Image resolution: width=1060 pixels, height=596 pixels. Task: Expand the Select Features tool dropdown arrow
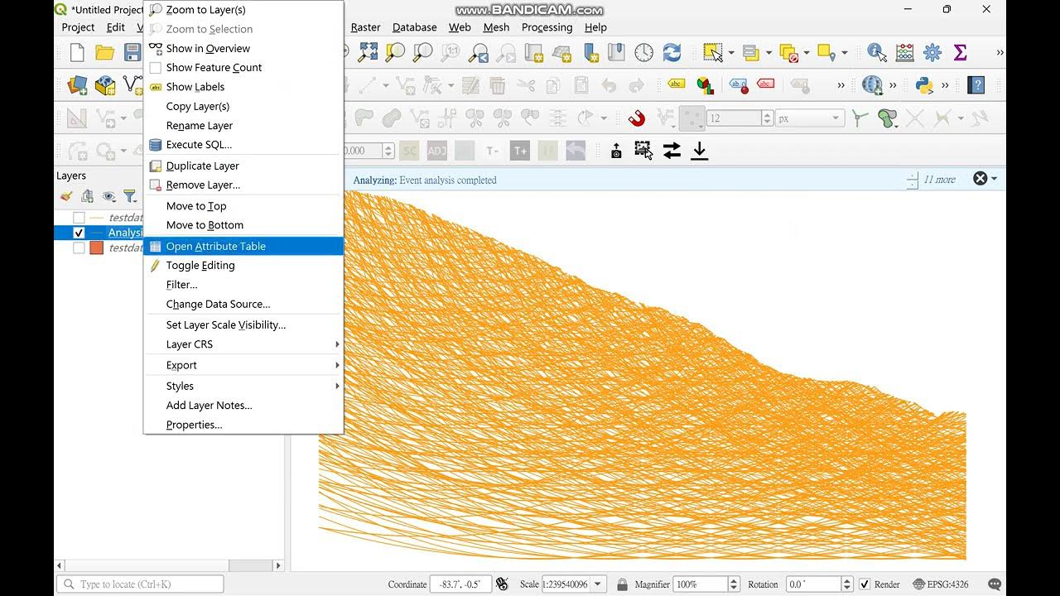[x=731, y=53]
